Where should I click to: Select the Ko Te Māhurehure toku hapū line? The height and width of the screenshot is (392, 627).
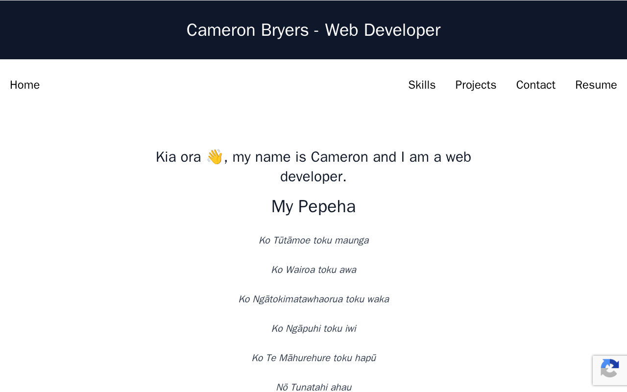point(313,358)
